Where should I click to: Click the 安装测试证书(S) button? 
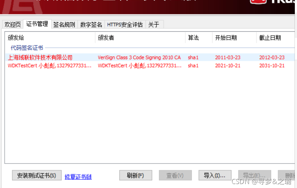(x=37, y=175)
